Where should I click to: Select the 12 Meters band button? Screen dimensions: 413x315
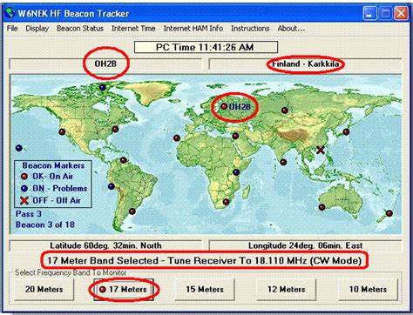coord(287,290)
